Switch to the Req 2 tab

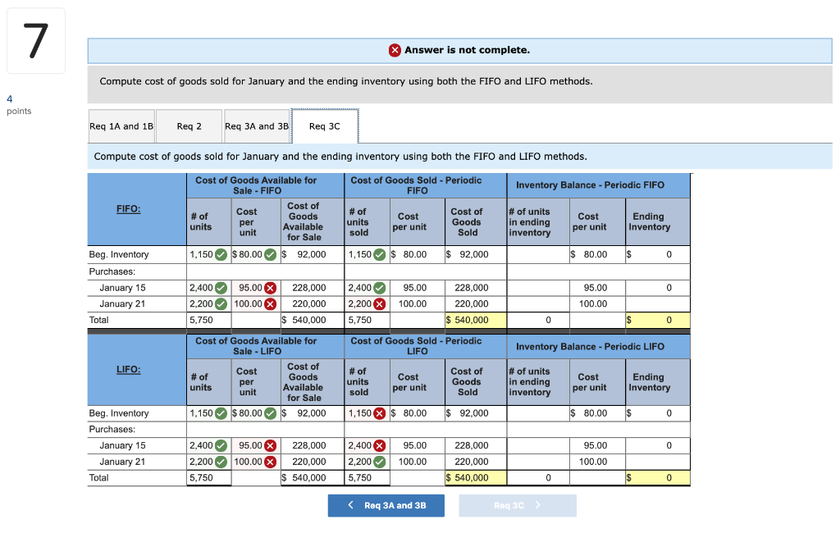tap(189, 125)
